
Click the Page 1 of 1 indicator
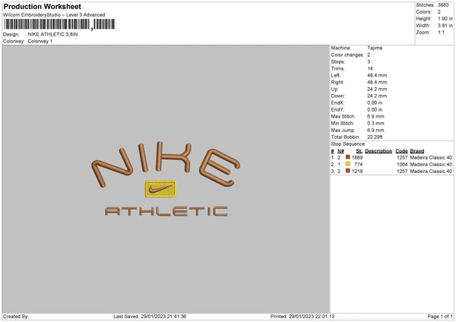pos(440,317)
